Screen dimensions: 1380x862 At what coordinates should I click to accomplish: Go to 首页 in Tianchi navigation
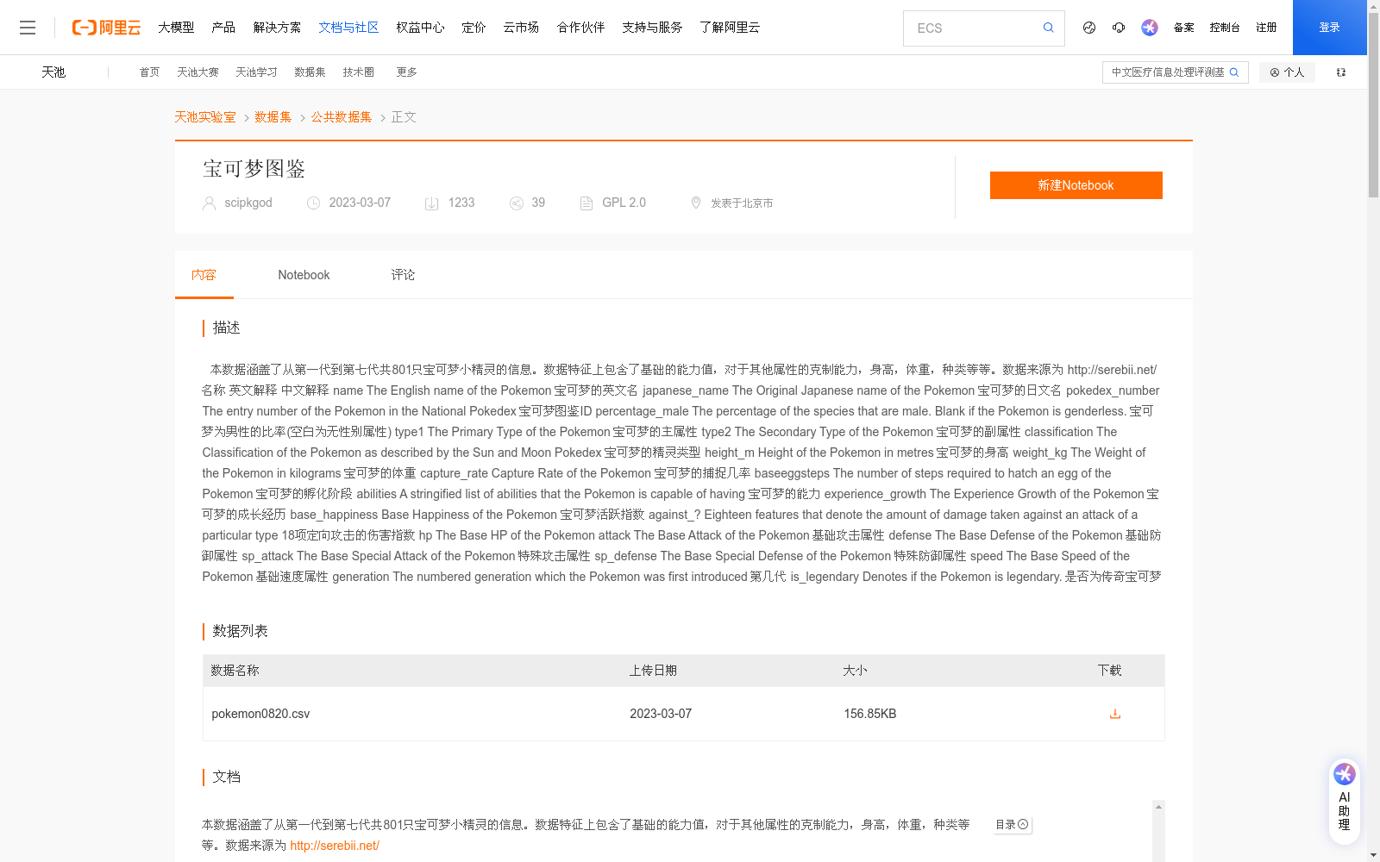click(x=149, y=72)
